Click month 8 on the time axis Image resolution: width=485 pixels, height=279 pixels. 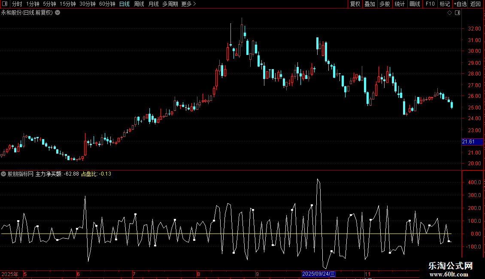pyautogui.click(x=198, y=274)
